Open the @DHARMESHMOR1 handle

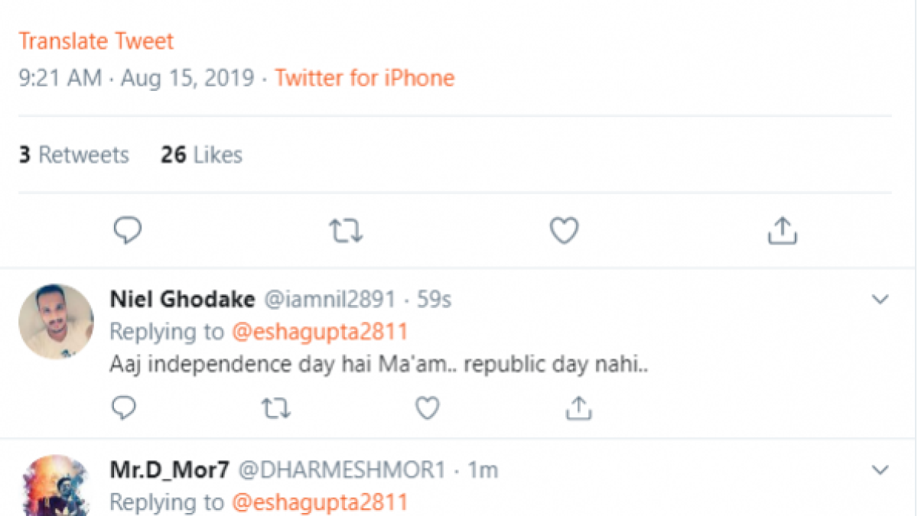341,470
